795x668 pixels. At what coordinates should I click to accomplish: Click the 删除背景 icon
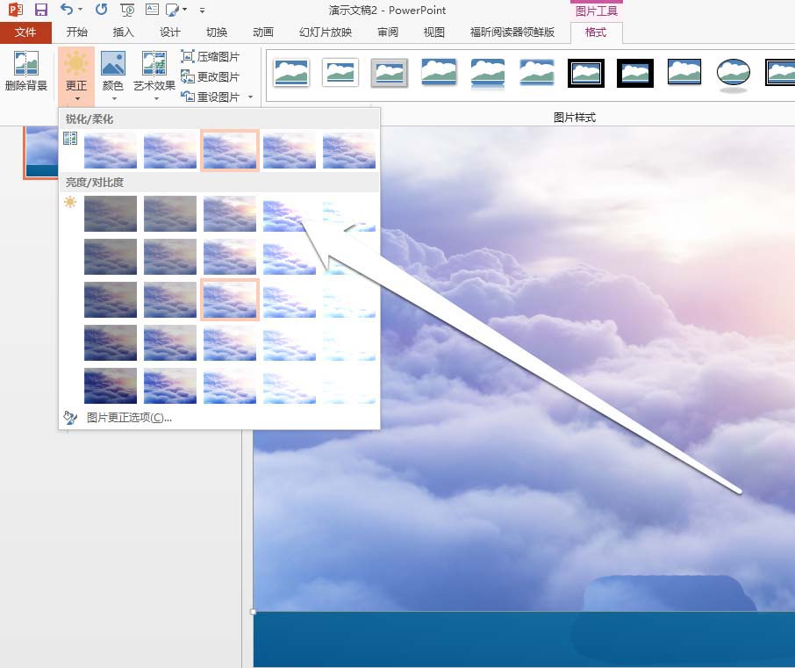point(25,71)
